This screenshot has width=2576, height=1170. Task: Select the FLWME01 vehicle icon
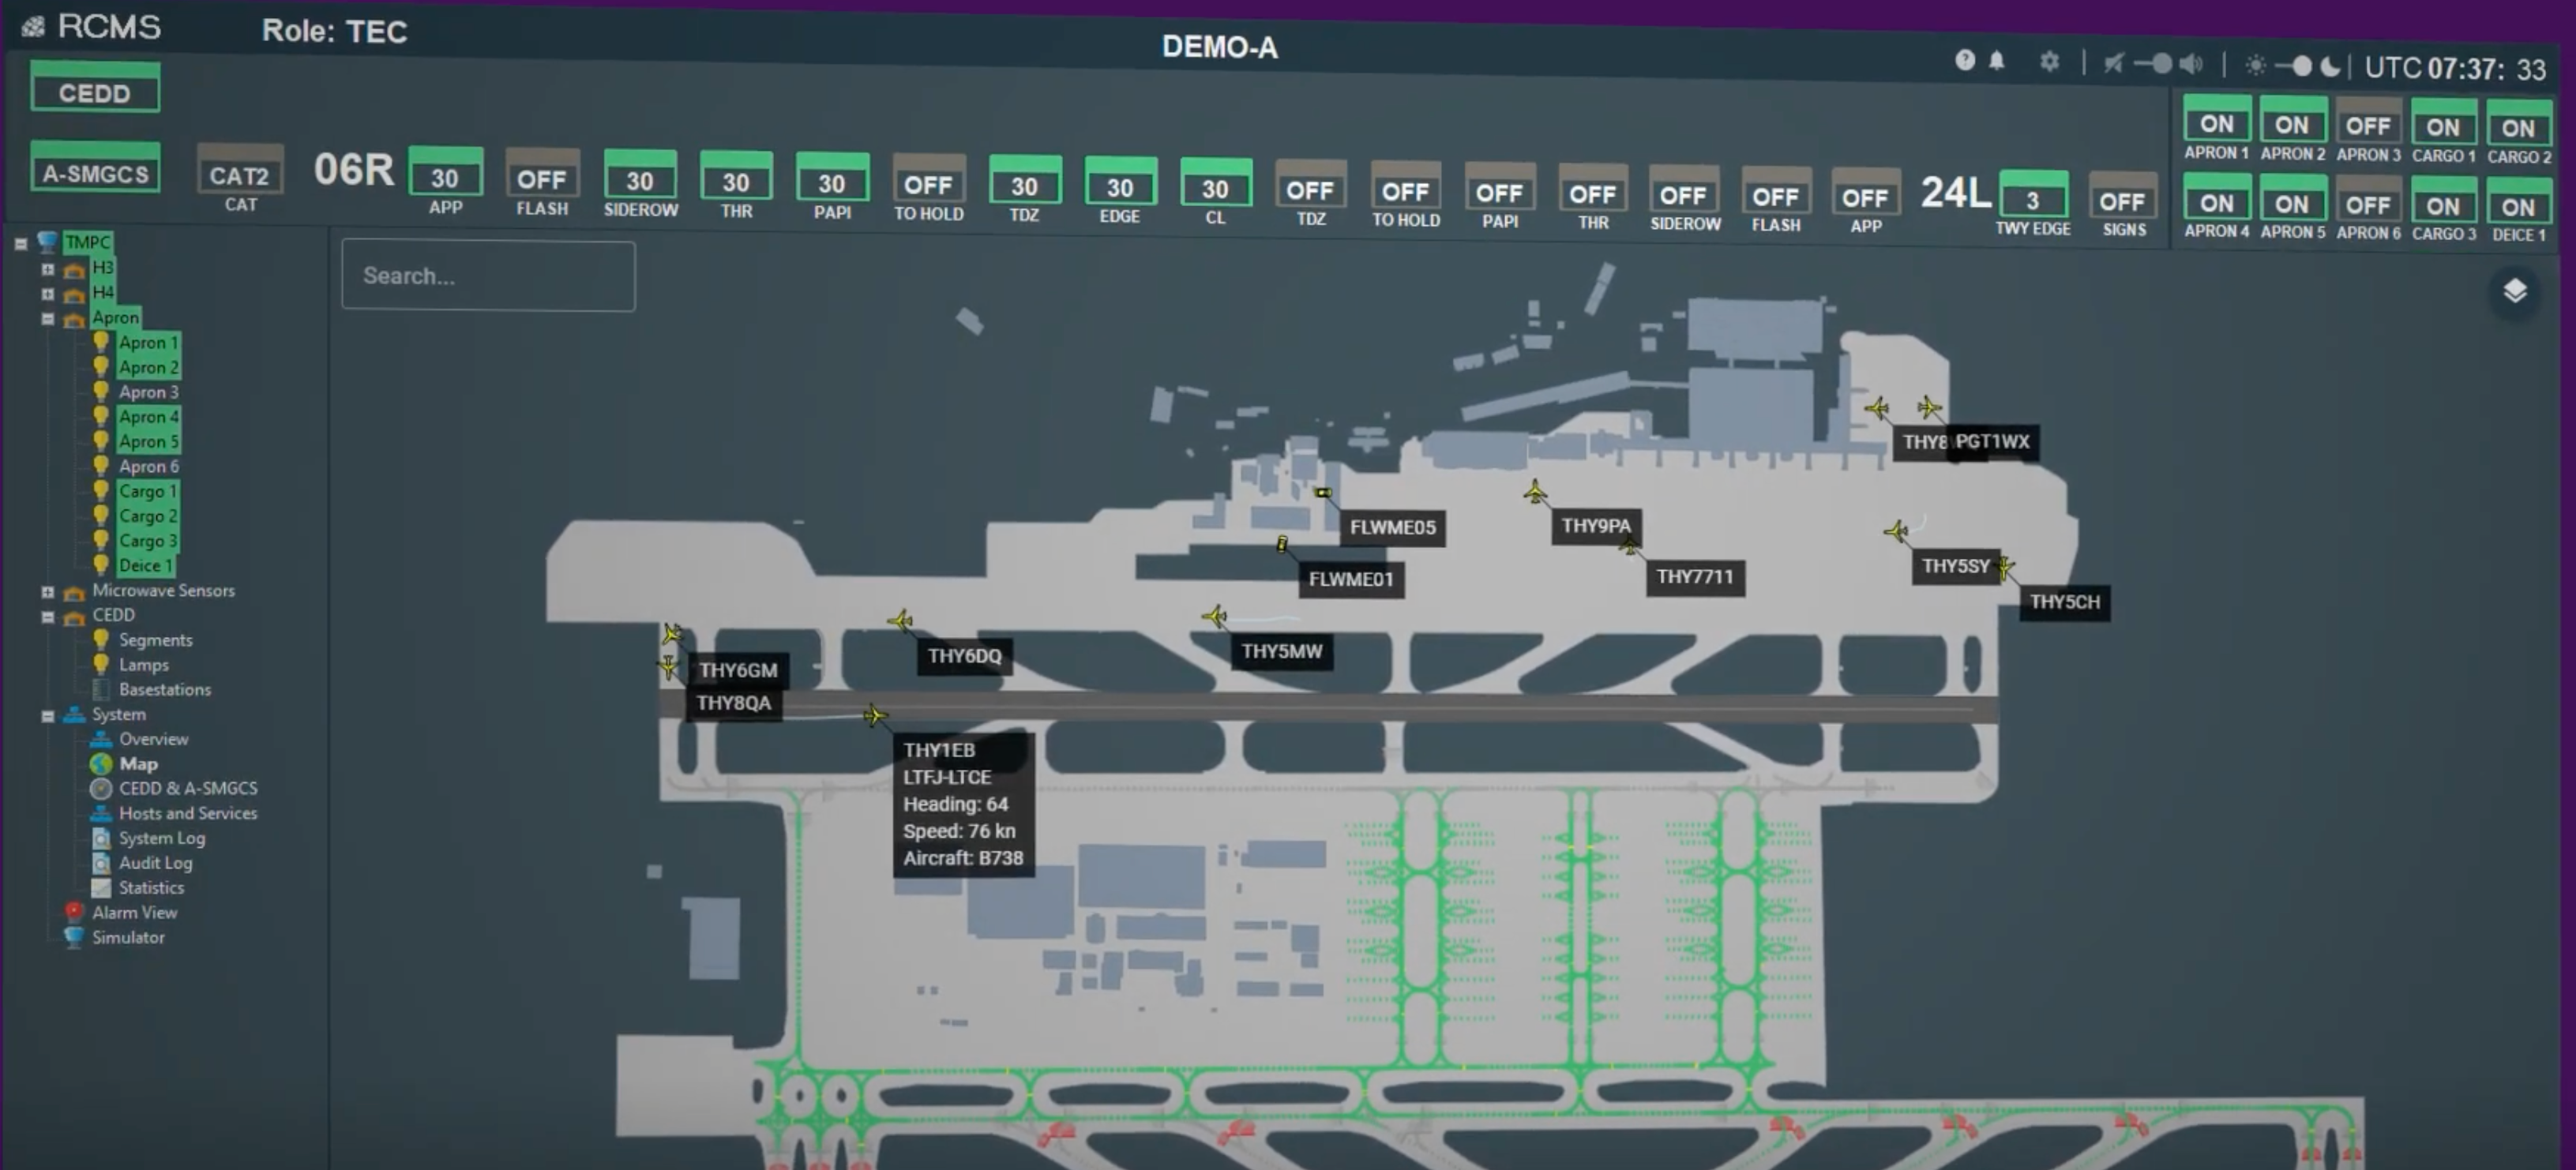1281,544
